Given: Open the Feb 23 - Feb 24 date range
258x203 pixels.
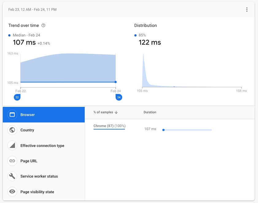Looking at the screenshot, I should coord(33,9).
